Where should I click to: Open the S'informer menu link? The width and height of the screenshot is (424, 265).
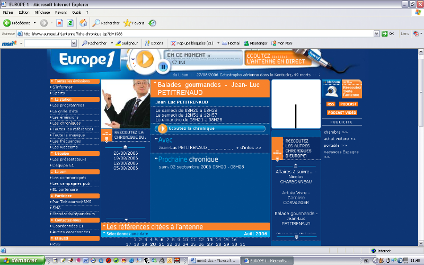[63, 87]
